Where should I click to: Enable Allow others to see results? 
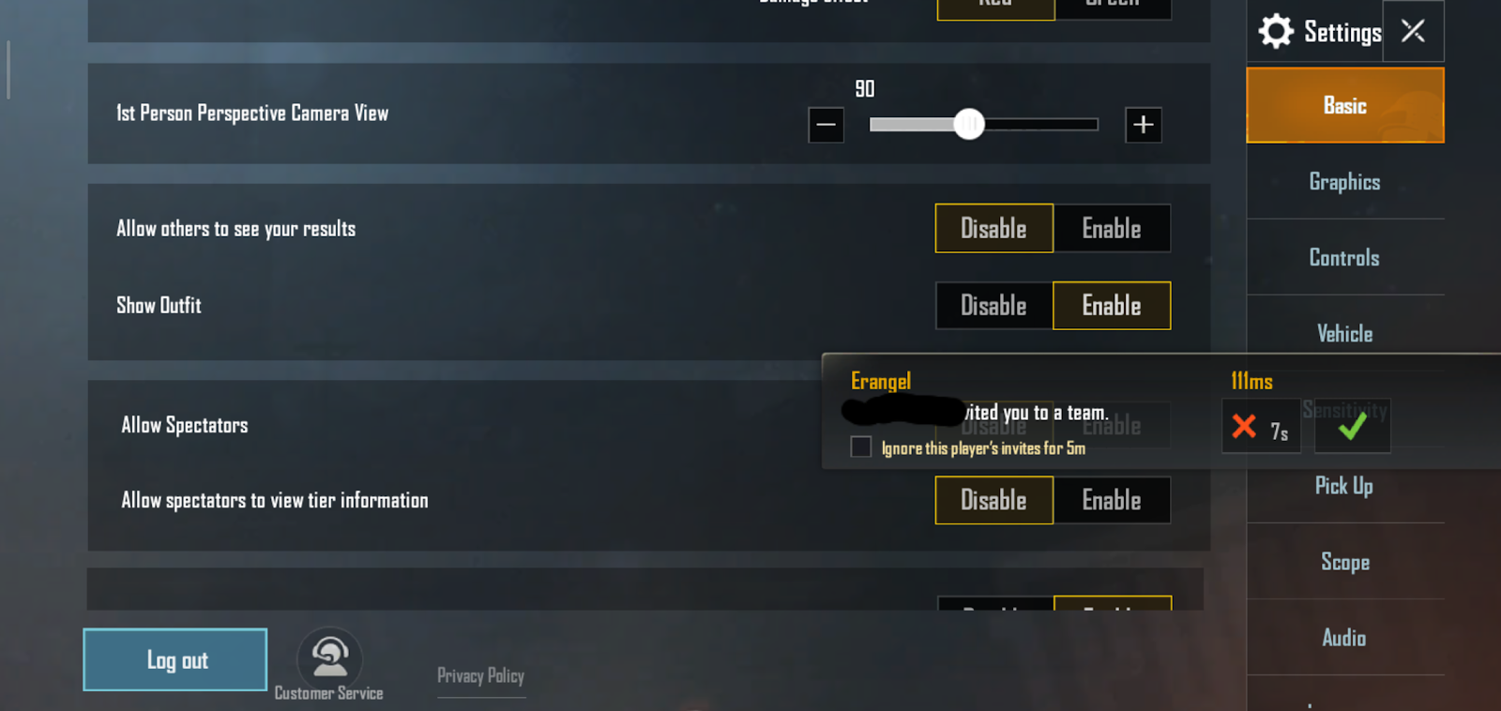point(1112,228)
